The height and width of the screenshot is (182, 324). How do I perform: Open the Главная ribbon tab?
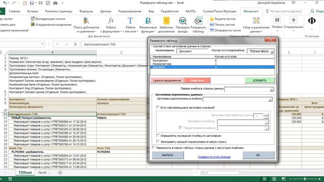point(15,11)
